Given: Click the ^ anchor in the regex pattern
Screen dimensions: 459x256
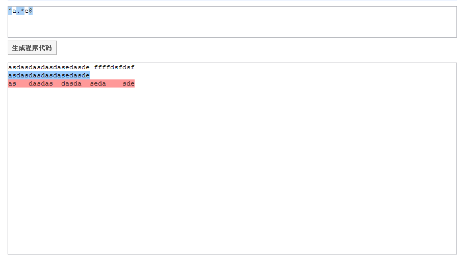Looking at the screenshot, I should (x=10, y=11).
